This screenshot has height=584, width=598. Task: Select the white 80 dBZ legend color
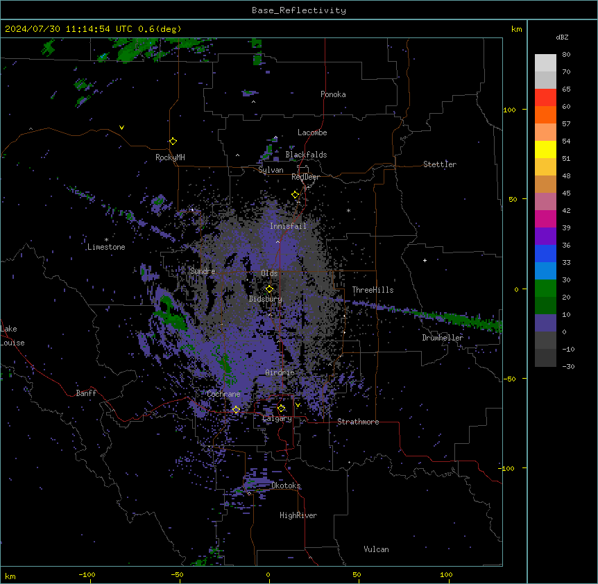pyautogui.click(x=545, y=63)
